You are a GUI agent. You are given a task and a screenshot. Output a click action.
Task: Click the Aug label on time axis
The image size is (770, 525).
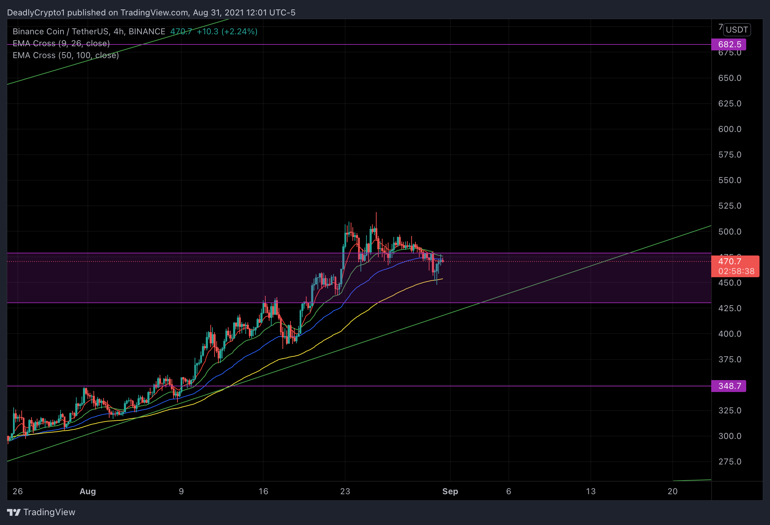coord(87,491)
